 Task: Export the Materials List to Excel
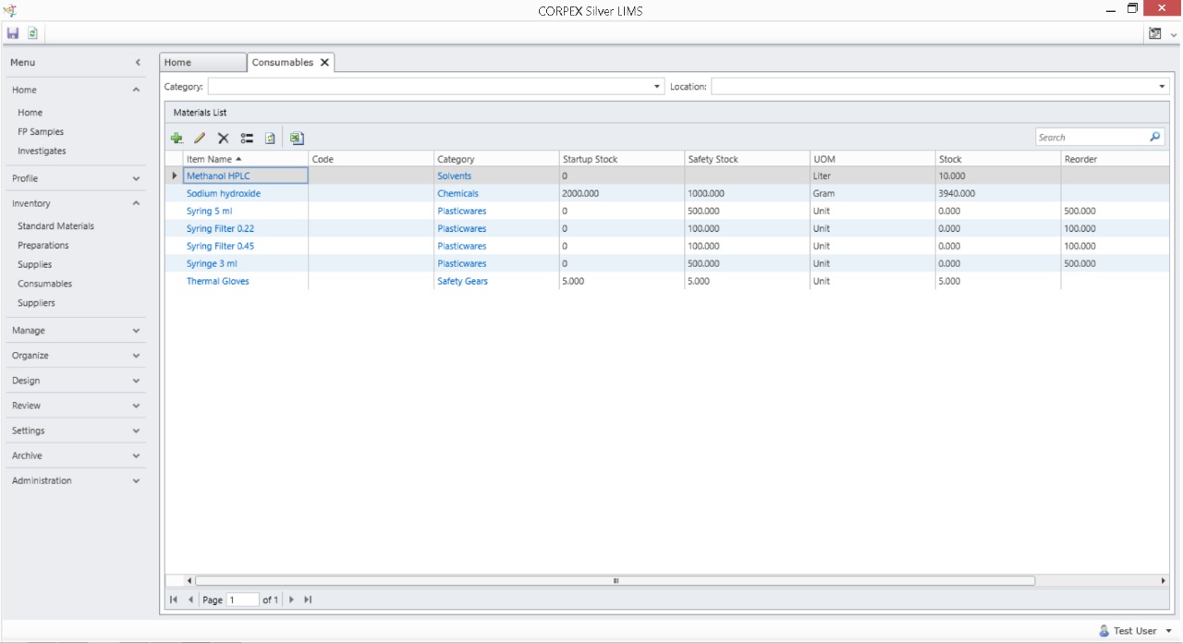click(x=297, y=139)
